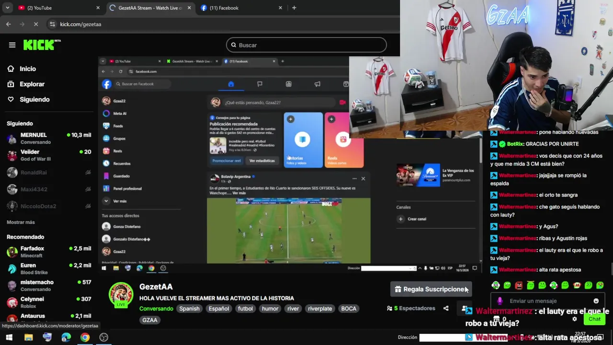Open Veilder channel playing God of War III

49,155
